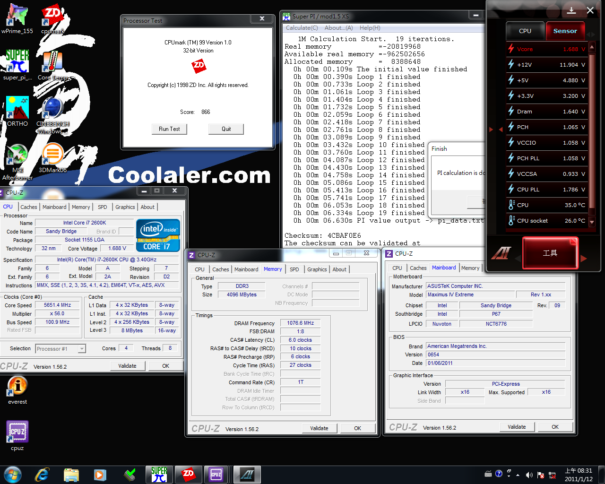
Task: Open the 3DMark06 desktop icon
Action: pyautogui.click(x=52, y=158)
